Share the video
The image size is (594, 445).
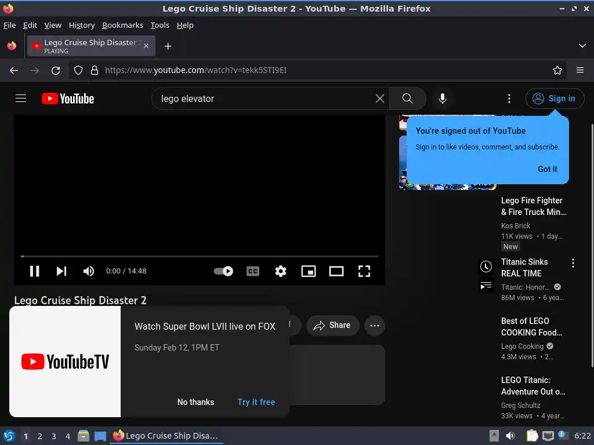tap(332, 326)
